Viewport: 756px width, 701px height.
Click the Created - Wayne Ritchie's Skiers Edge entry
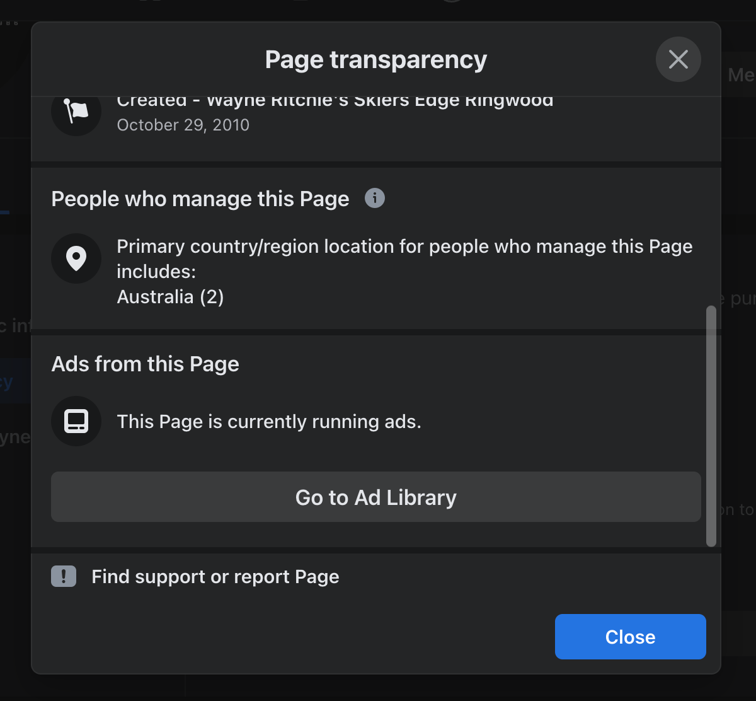(x=335, y=102)
